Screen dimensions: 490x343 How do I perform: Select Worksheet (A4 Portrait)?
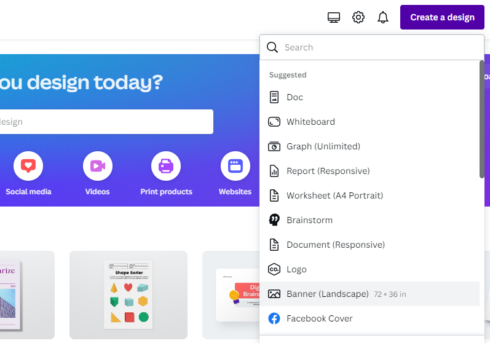(x=369, y=195)
